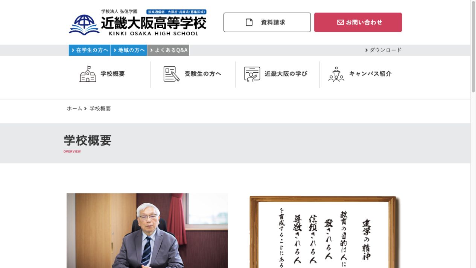476x268 pixels.
Task: Click the chevron arrow in よくあるQ&A tab
Action: click(151, 50)
